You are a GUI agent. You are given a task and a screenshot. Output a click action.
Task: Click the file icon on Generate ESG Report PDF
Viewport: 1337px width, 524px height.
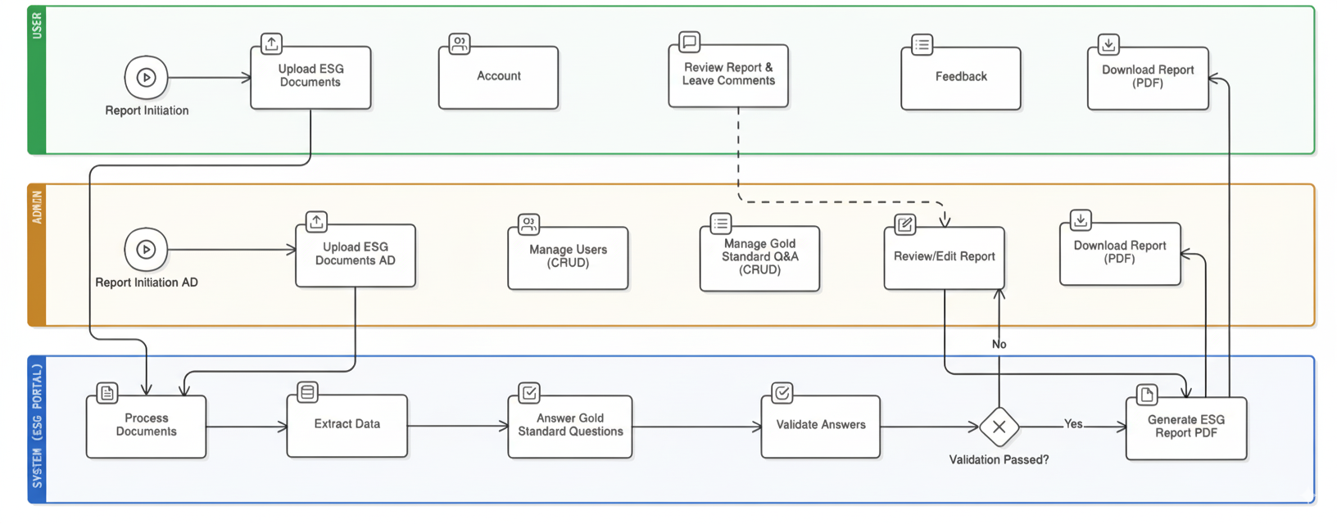coord(1147,395)
